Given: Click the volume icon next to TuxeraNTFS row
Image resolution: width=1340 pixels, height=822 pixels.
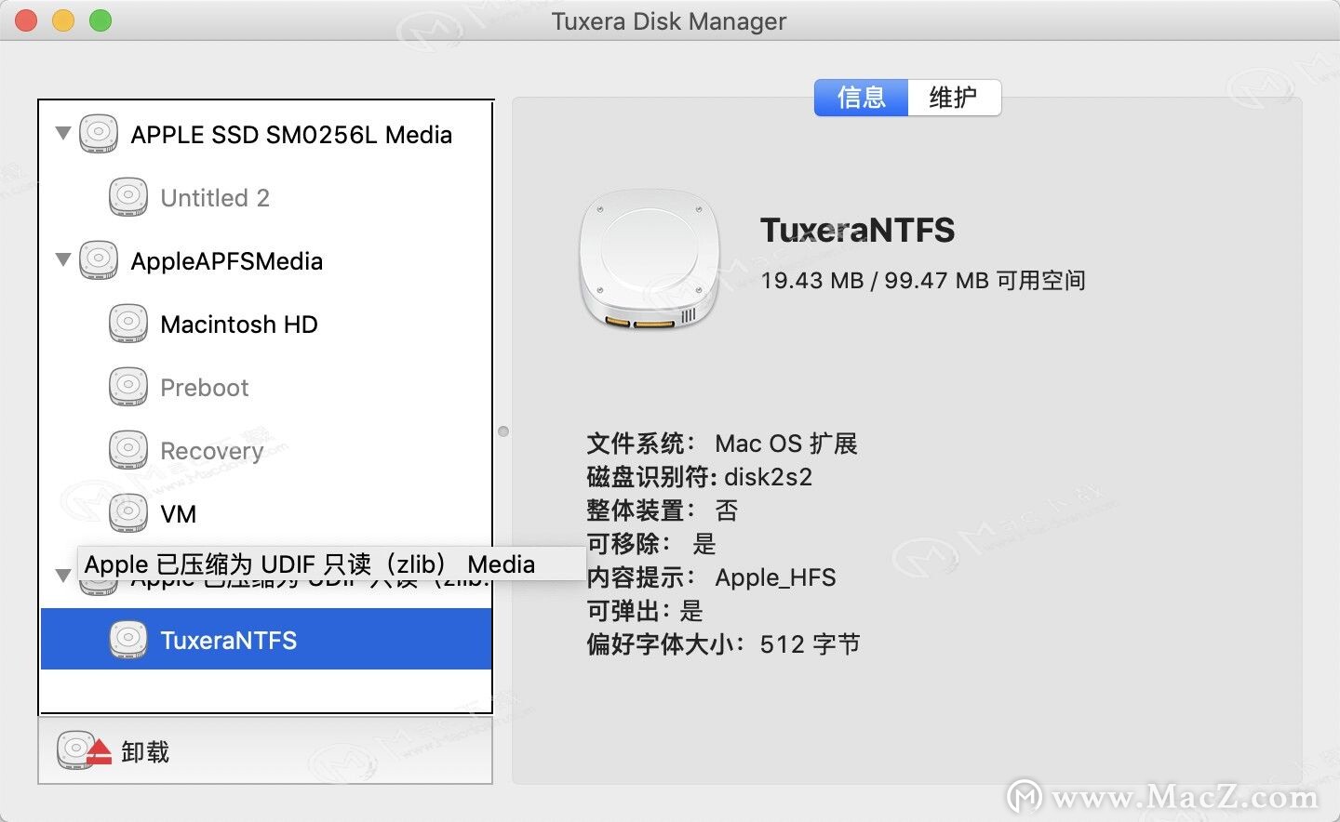Looking at the screenshot, I should pos(128,640).
